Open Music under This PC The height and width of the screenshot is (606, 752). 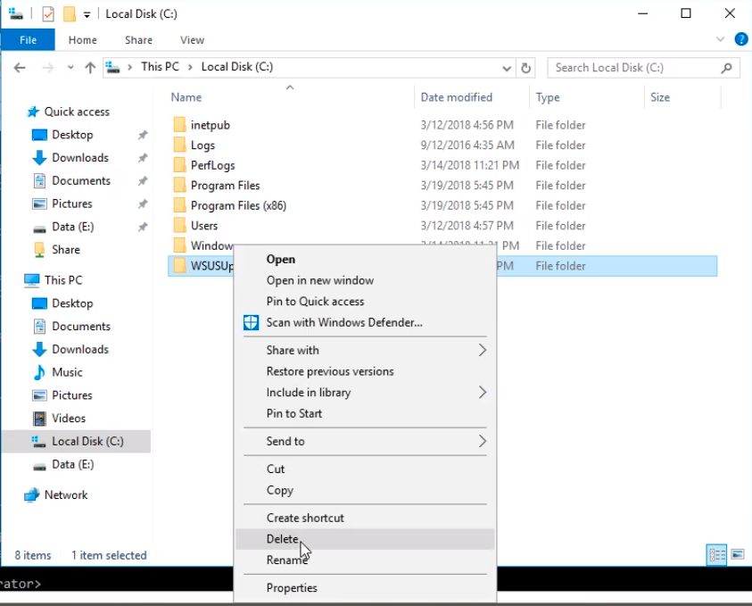coord(67,372)
